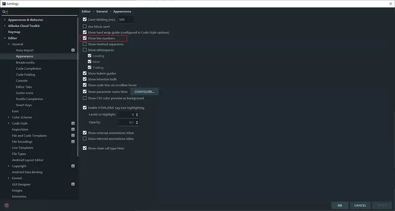Click General in breadcrumb path

[102, 11]
